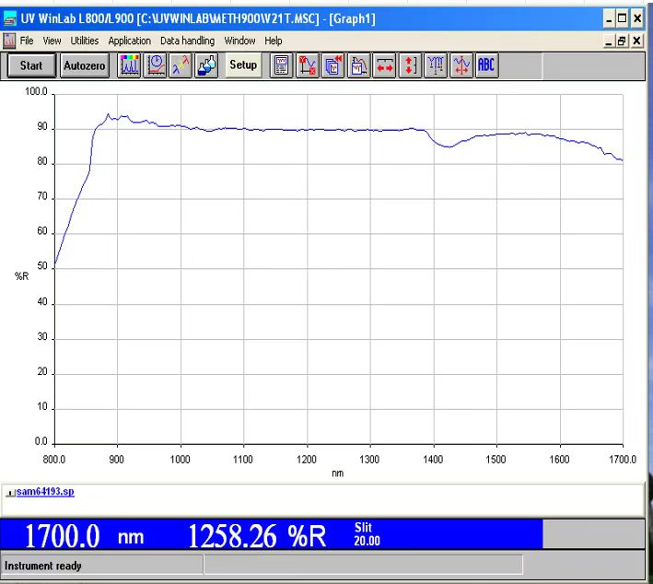
Task: Select the wavelength program method icon
Action: point(181,65)
